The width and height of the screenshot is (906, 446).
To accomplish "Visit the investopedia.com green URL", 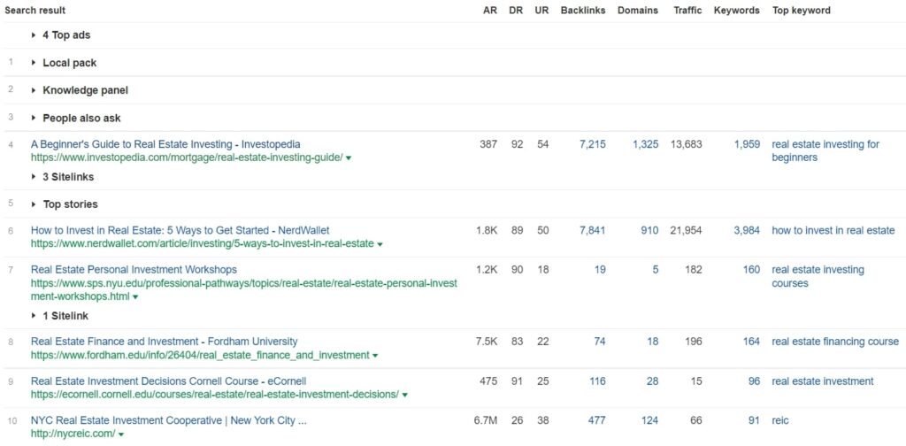I will tap(188, 158).
